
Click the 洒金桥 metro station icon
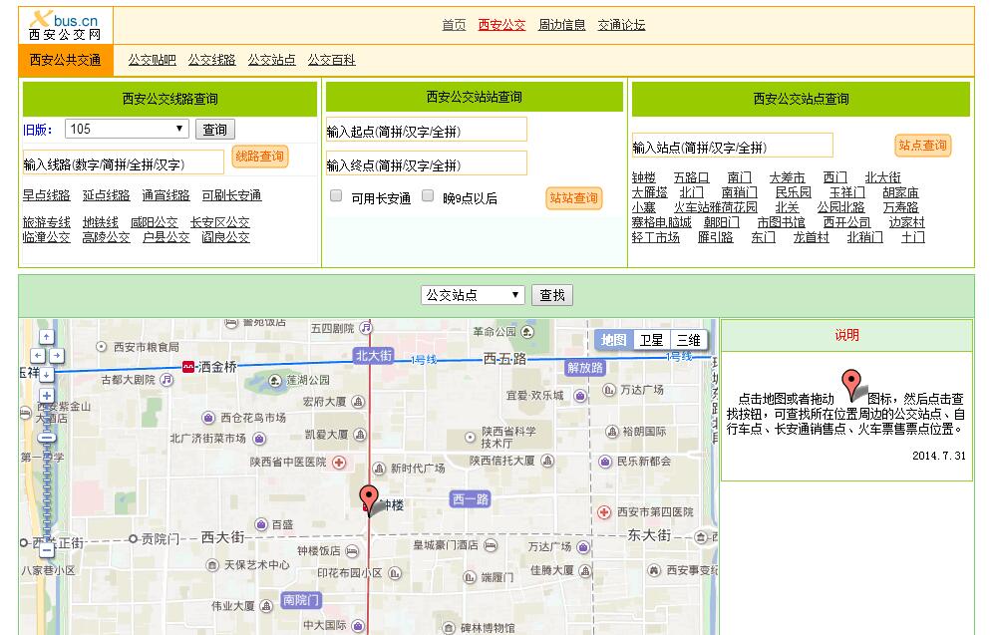coord(188,367)
